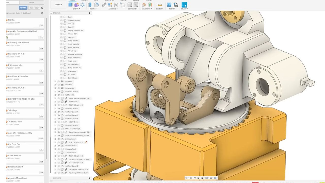Toggle visibility of the Sketches folder
Viewport: 325px width, 183px height.
click(59, 85)
